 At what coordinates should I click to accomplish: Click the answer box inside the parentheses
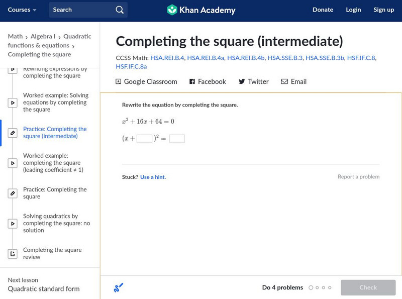pyautogui.click(x=145, y=139)
